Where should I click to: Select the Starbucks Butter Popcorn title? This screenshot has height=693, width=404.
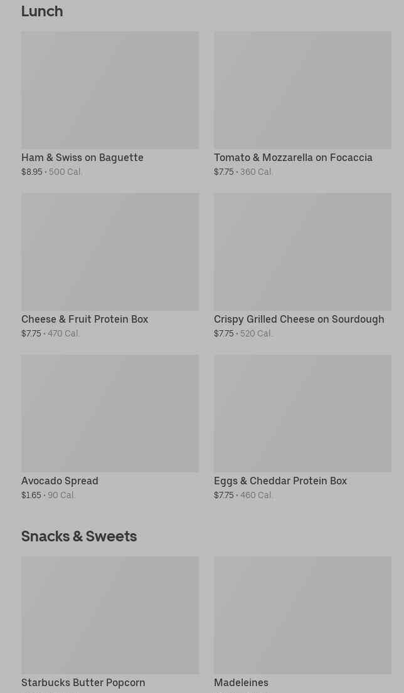pos(83,683)
